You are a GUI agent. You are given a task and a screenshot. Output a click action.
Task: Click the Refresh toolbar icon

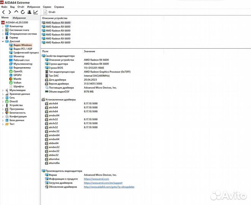(23, 12)
